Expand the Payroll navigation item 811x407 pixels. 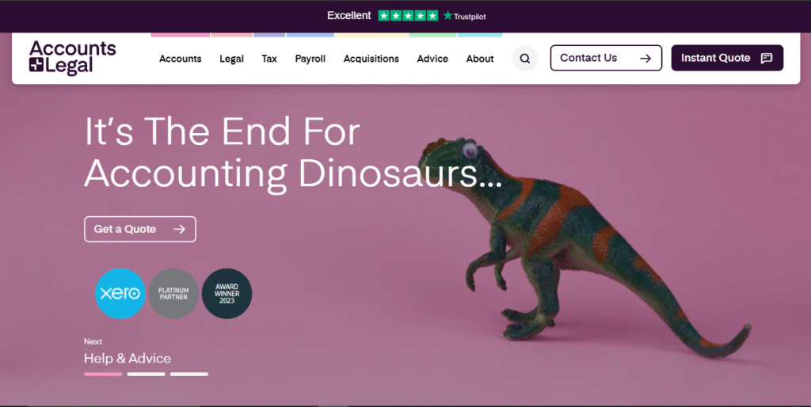tap(310, 59)
